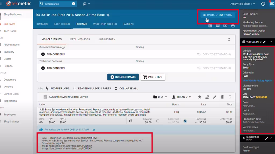Viewport: 275px width, 154px height.
Task: Click Reorder Jobs
Action: point(57,88)
